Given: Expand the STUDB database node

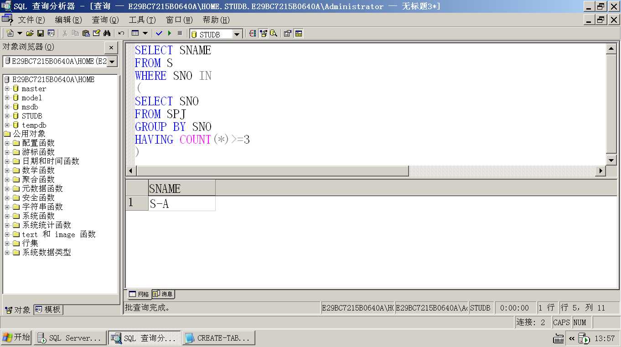Looking at the screenshot, I should coord(7,116).
